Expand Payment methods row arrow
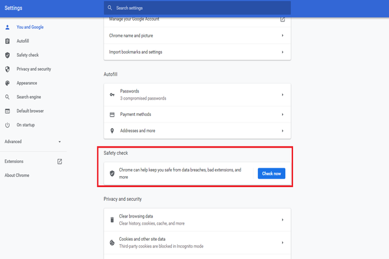This screenshot has height=259, width=389. click(x=282, y=115)
